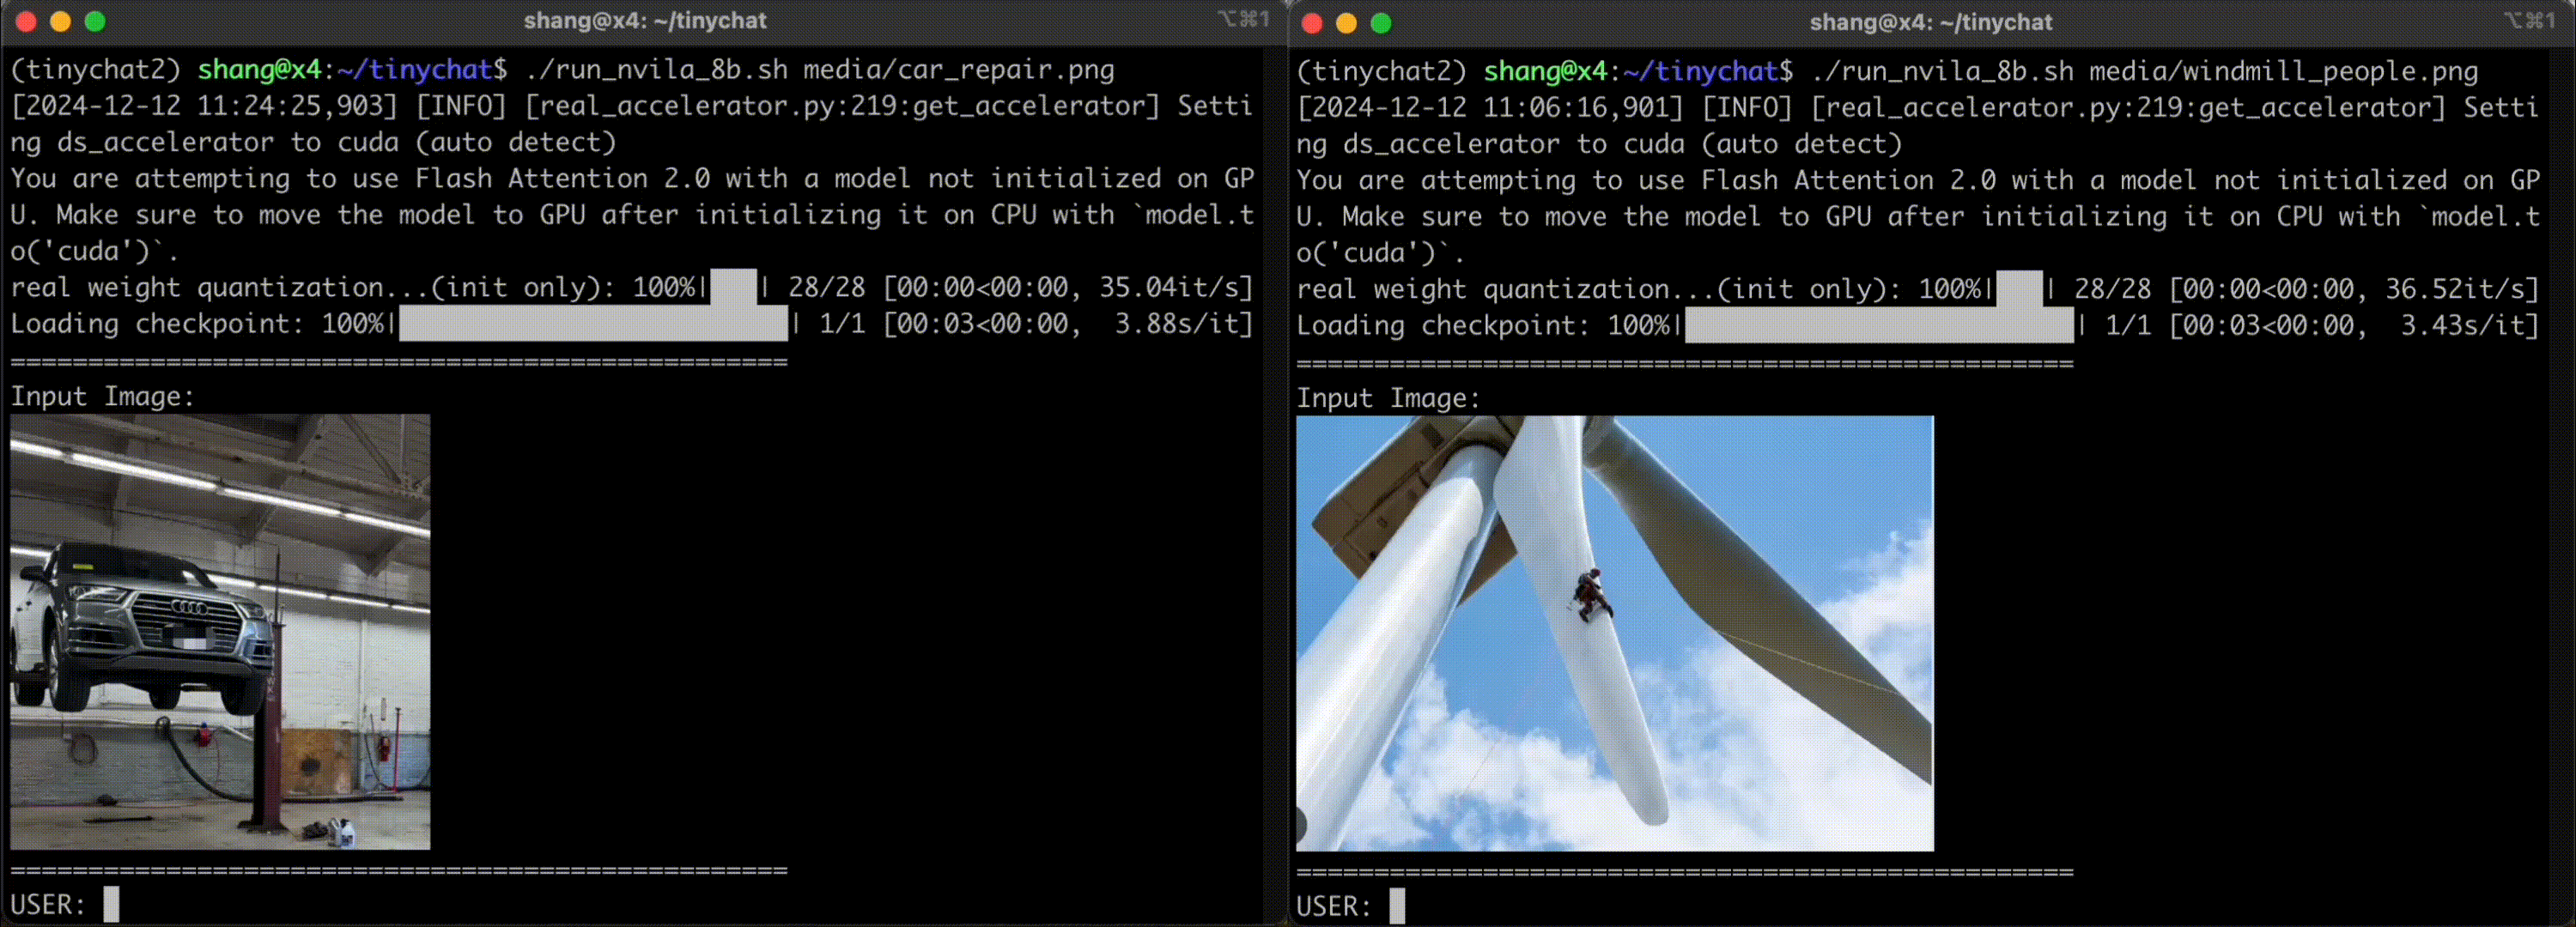Maximize the left terminal window
Screen dimensions: 2576x927
click(x=95, y=22)
